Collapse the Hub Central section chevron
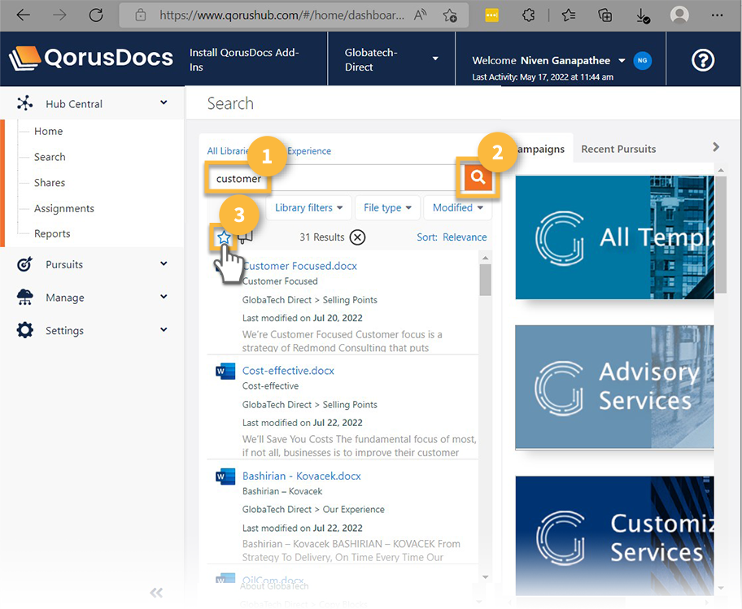The height and width of the screenshot is (609, 742). (x=164, y=102)
